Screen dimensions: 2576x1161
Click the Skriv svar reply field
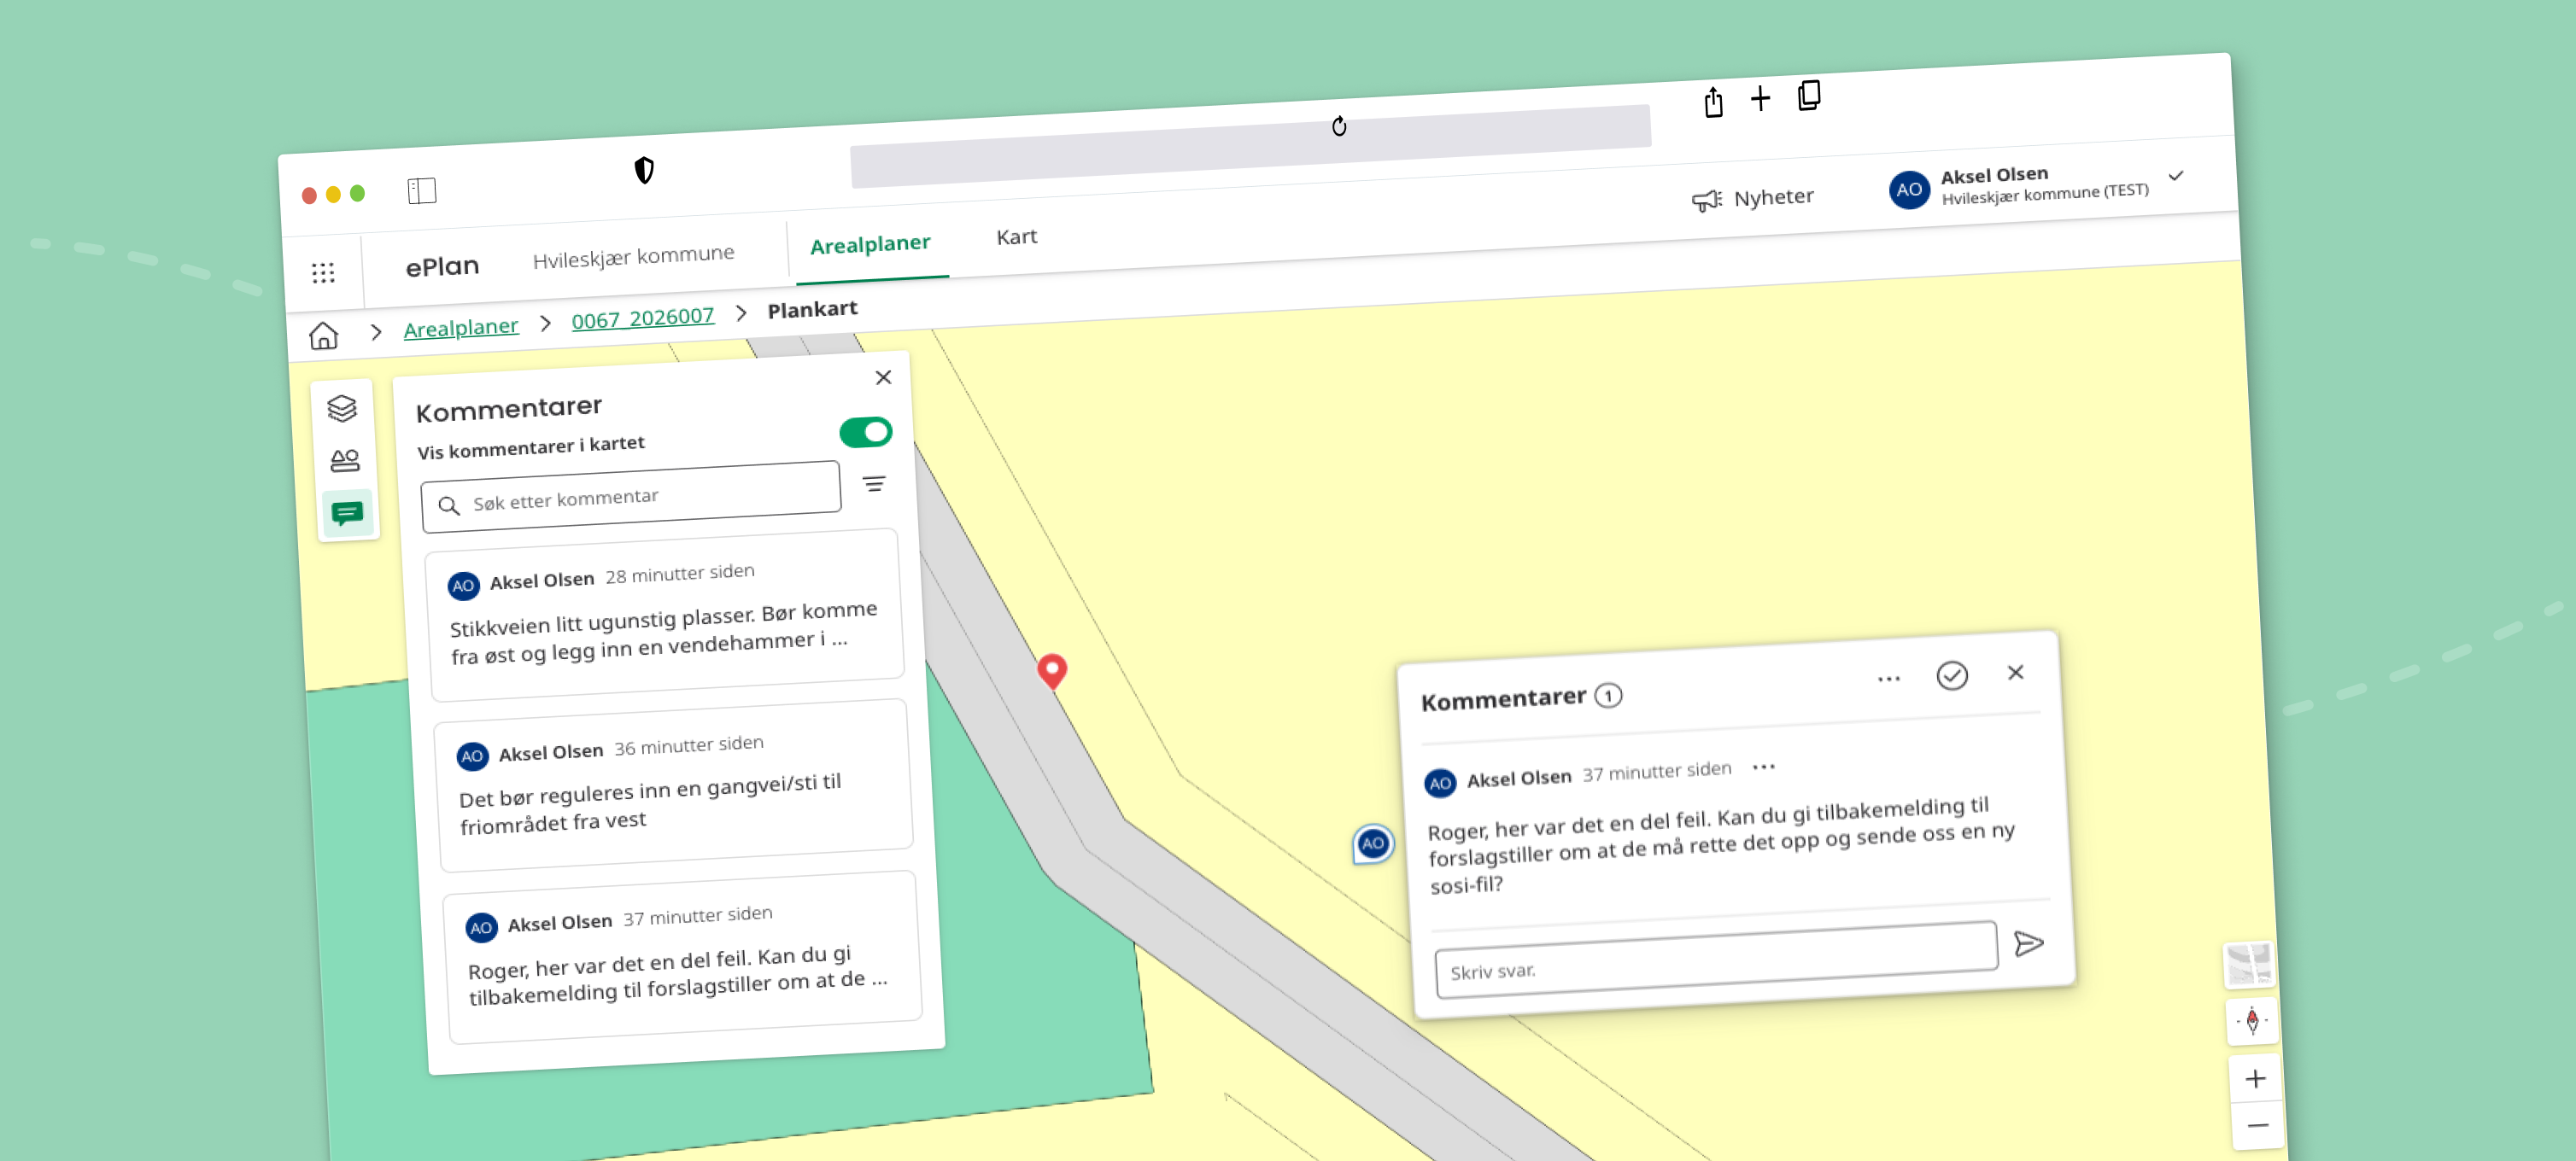(x=1716, y=960)
